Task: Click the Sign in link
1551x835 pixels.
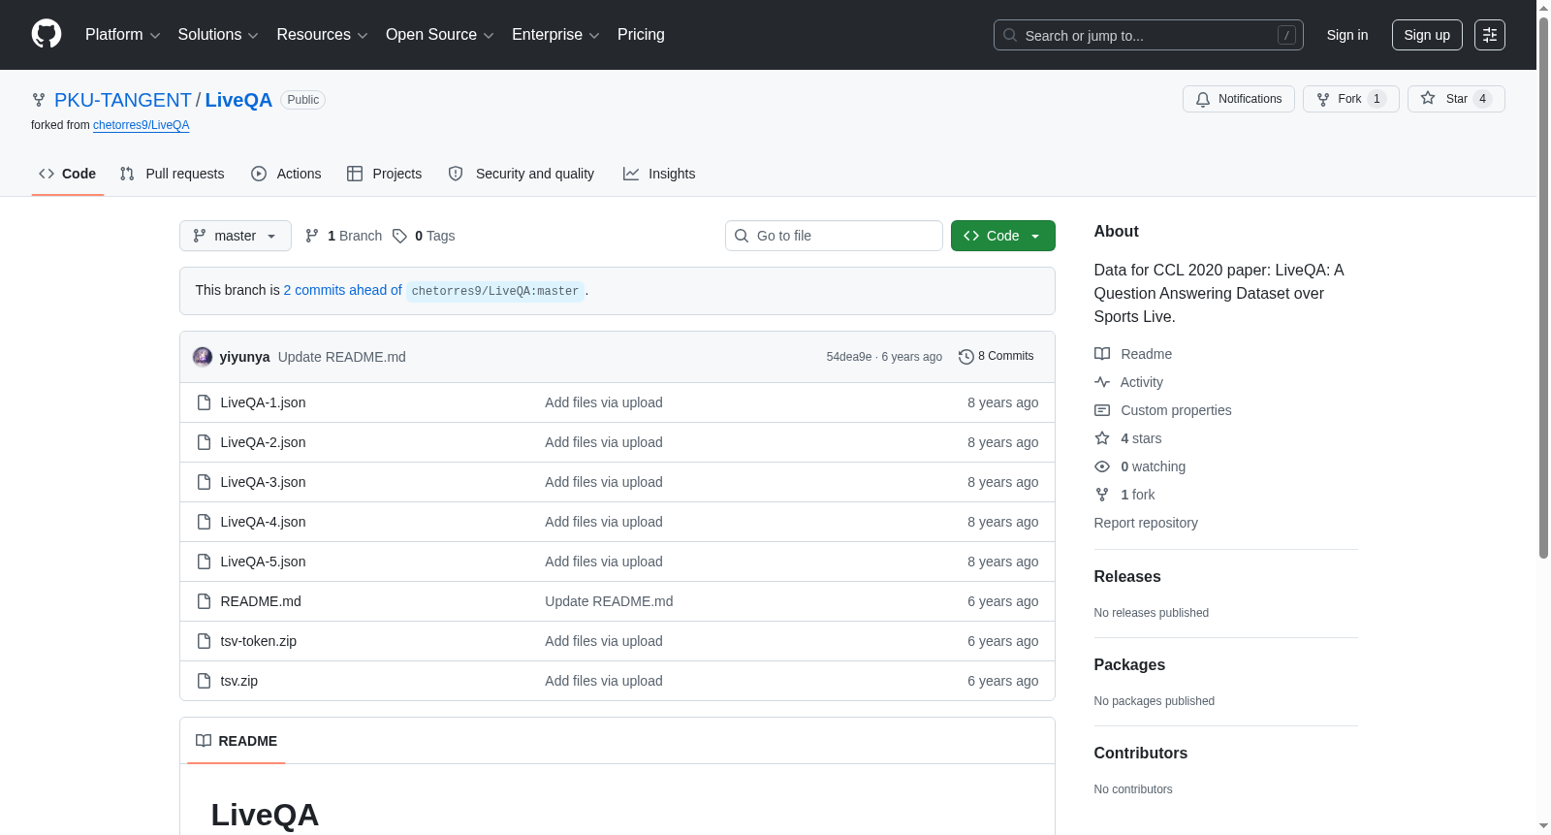Action: [1347, 35]
